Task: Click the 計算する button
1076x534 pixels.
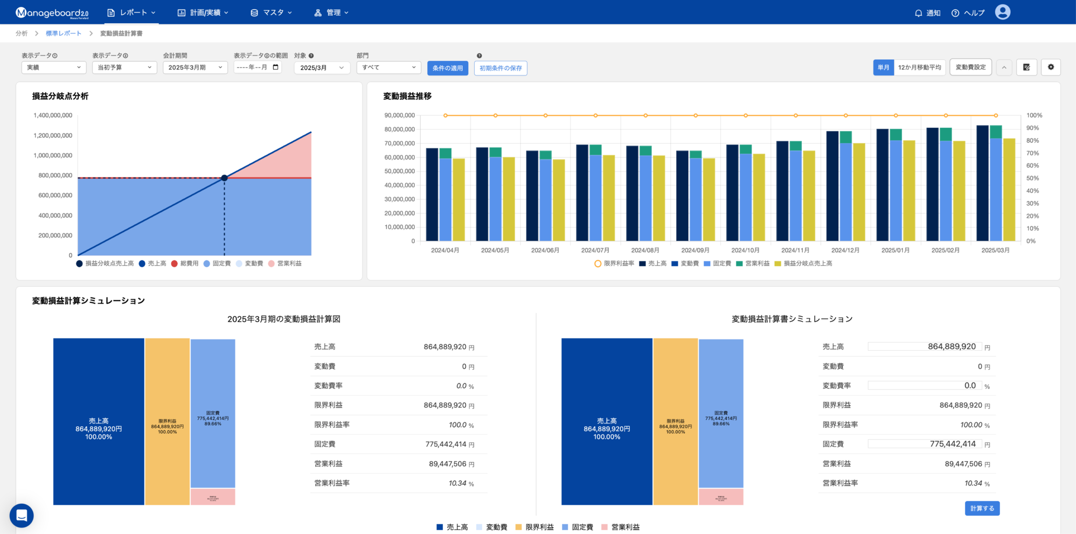Action: pyautogui.click(x=982, y=508)
